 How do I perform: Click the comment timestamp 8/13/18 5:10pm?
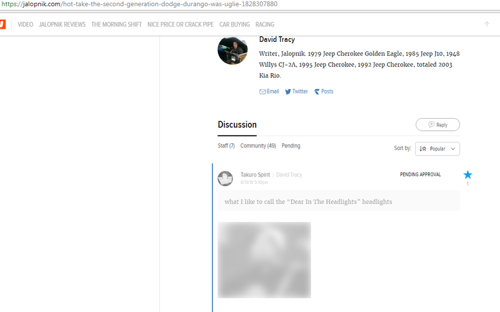pyautogui.click(x=254, y=183)
